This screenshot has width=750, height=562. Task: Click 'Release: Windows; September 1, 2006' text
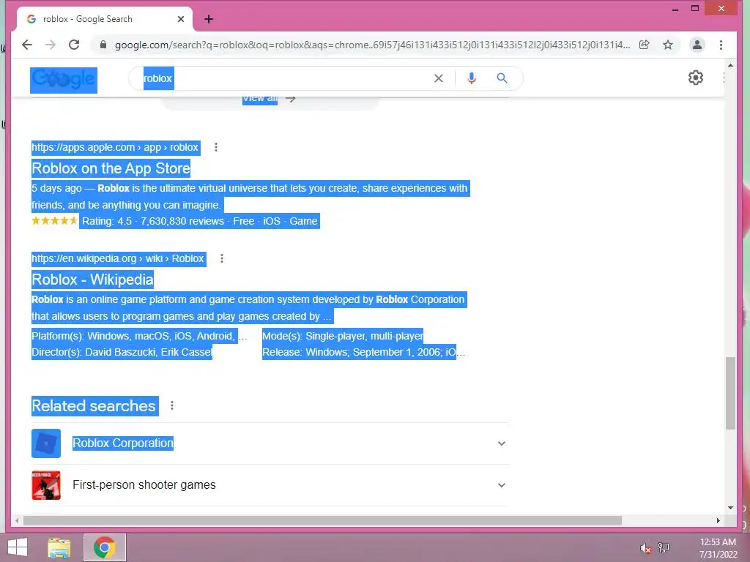352,352
